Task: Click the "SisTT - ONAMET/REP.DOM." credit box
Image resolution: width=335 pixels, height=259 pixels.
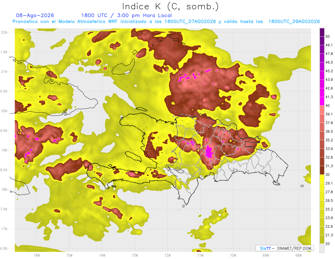Action: tap(284, 248)
